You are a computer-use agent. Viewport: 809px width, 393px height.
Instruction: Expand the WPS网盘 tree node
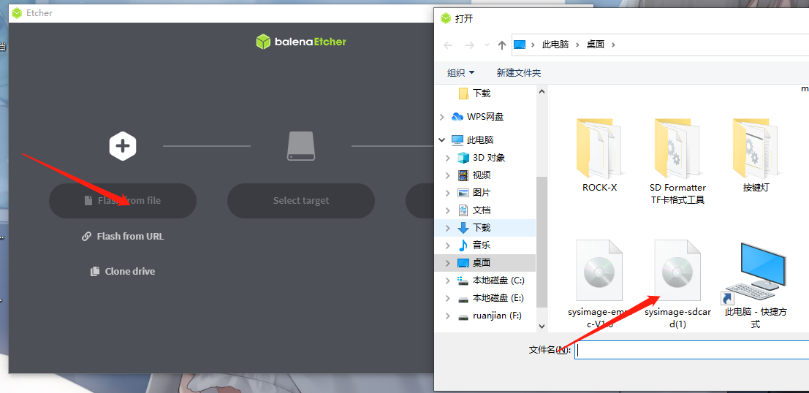tap(441, 117)
